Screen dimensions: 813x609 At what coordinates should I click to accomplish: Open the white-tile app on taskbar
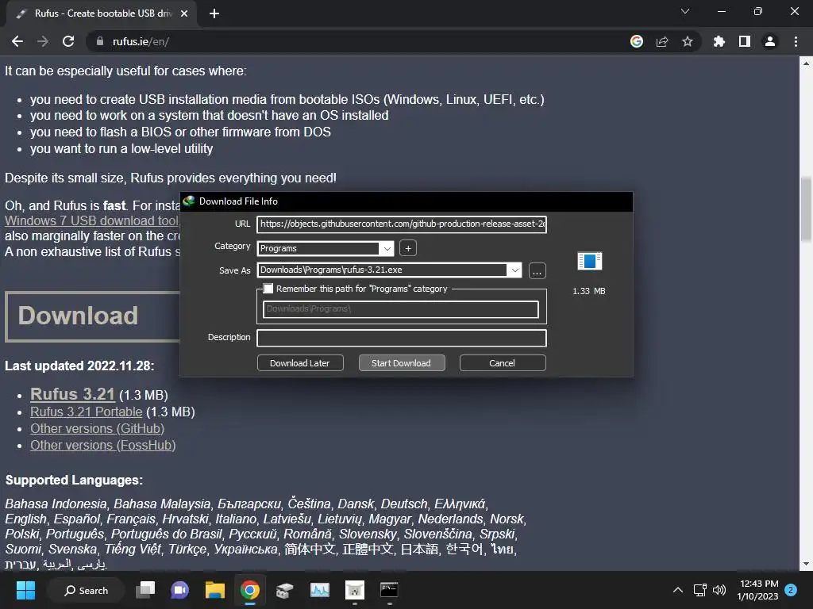tap(355, 590)
